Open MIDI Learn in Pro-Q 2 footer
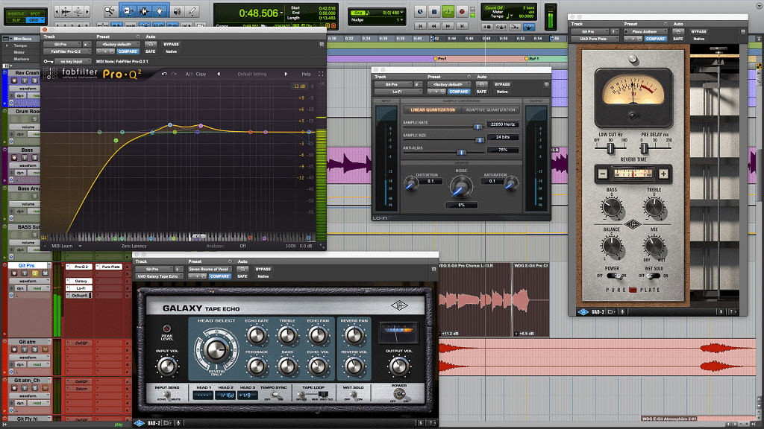 [63, 246]
